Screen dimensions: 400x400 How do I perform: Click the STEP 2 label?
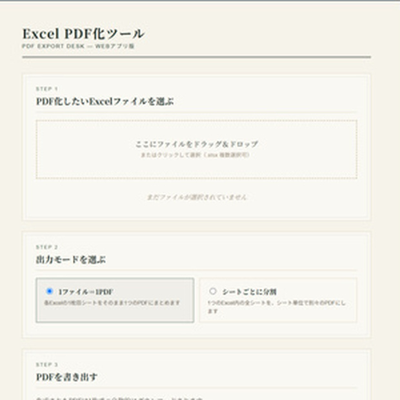point(46,247)
